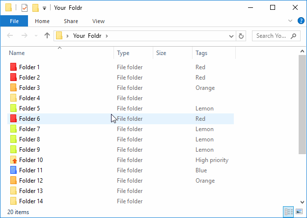Go up one folder level
The height and width of the screenshot is (218, 307).
(47, 36)
